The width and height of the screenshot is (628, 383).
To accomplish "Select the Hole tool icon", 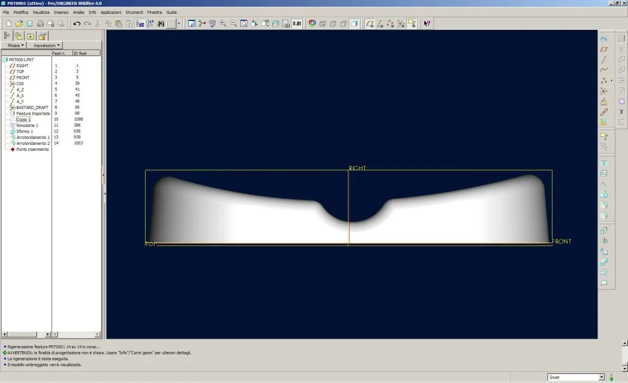I will point(604,163).
